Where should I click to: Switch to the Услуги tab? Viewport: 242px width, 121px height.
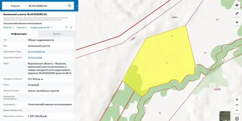click(x=57, y=34)
